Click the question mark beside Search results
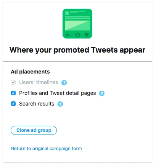The width and height of the screenshot is (156, 165). pyautogui.click(x=60, y=104)
